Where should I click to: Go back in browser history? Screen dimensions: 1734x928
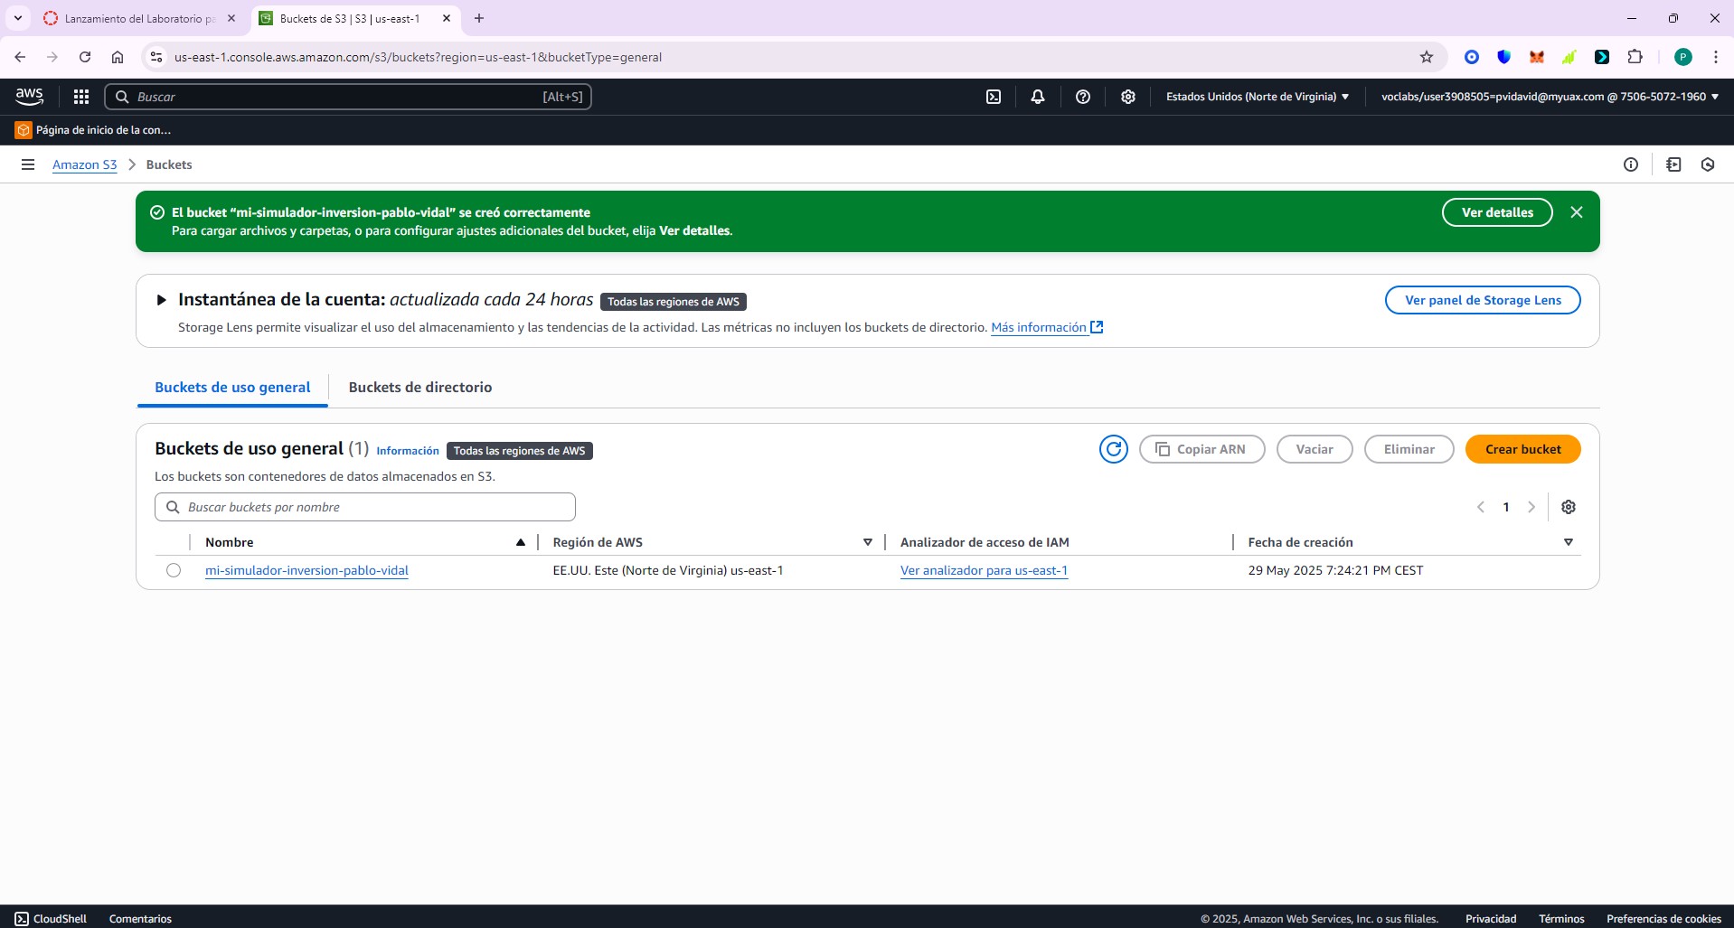[20, 57]
